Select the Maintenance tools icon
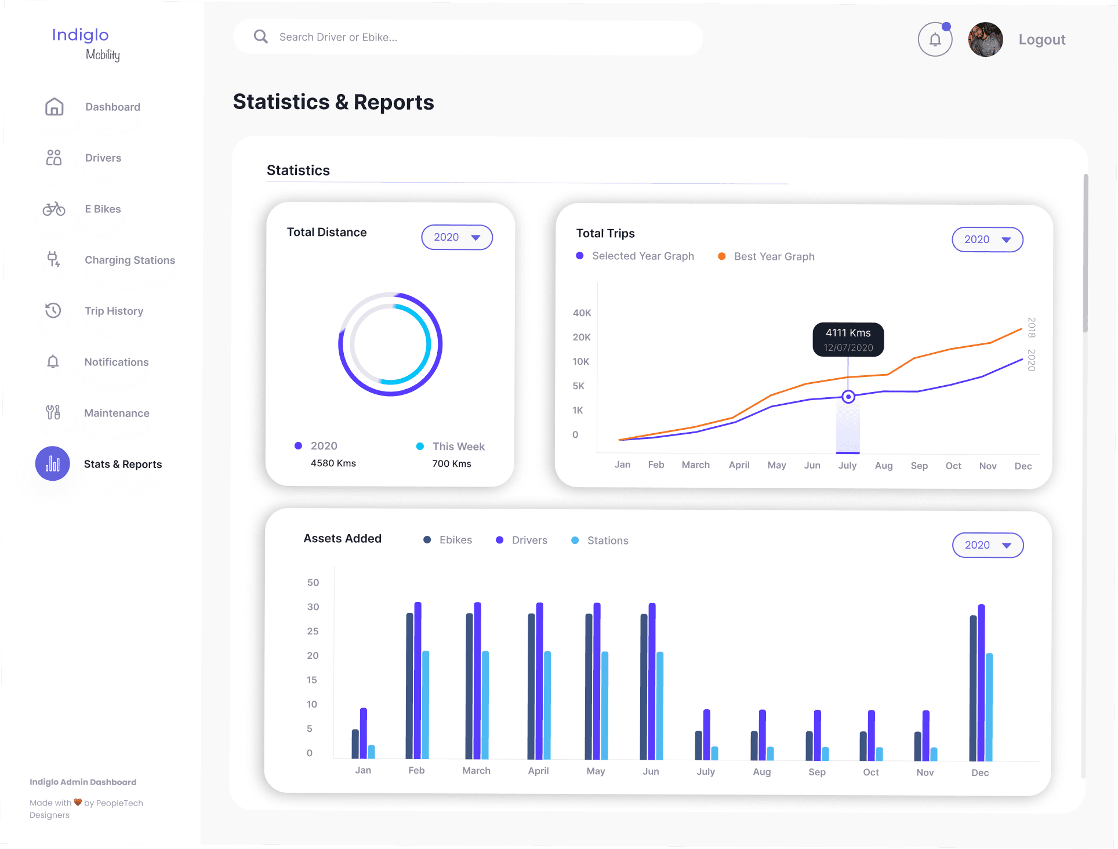1118x849 pixels. point(53,412)
